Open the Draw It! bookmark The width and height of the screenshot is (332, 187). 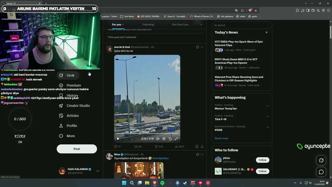175,16
